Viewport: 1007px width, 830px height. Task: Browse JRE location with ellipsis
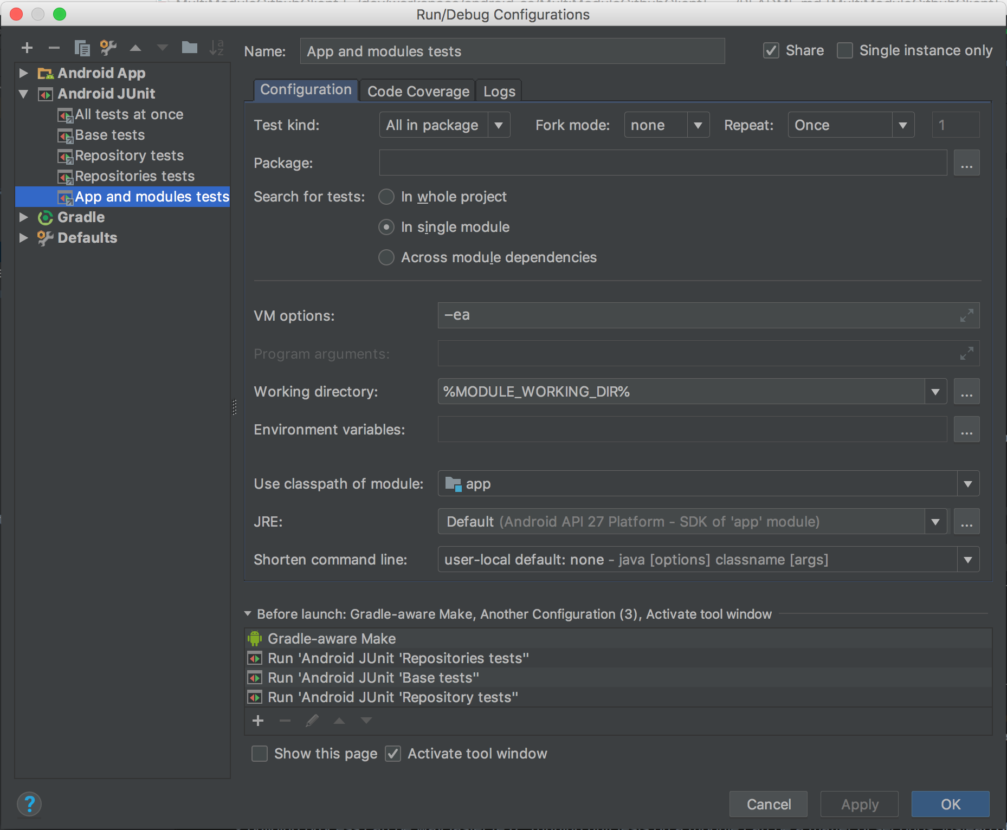coord(966,522)
